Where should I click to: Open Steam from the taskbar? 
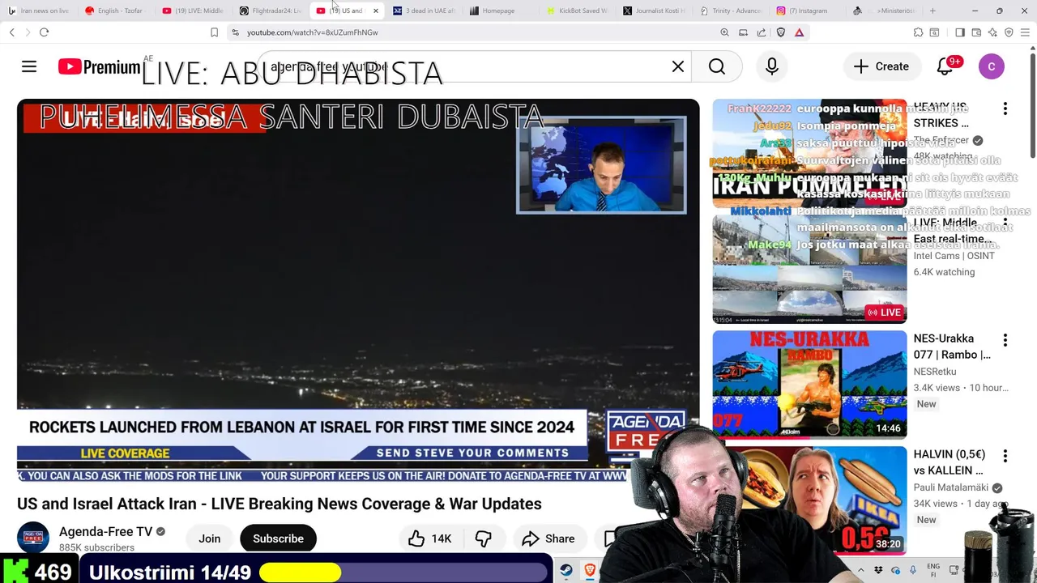(x=566, y=570)
